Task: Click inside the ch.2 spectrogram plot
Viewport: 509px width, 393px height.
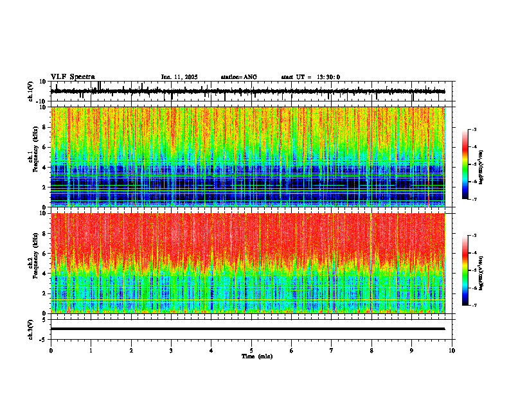Action: click(x=247, y=263)
